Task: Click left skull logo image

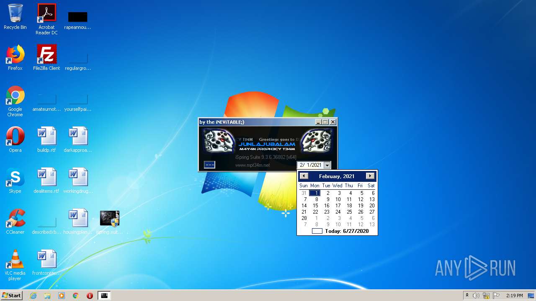Action: [x=219, y=140]
